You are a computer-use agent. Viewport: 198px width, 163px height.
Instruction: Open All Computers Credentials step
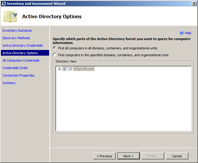[x=21, y=60]
